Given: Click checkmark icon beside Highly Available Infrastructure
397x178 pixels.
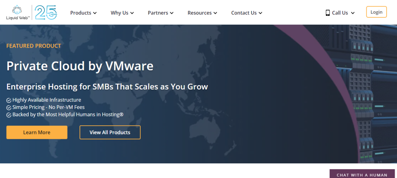Looking at the screenshot, I should (x=9, y=100).
